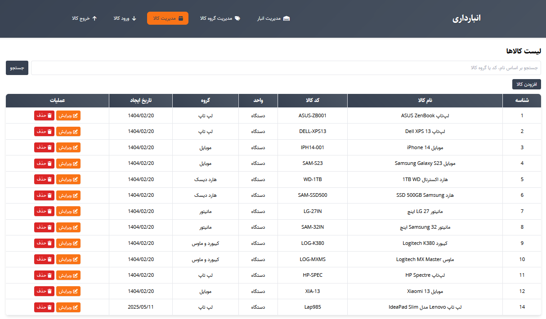Click the انبارداری site title
This screenshot has height=319, width=546.
pos(466,18)
